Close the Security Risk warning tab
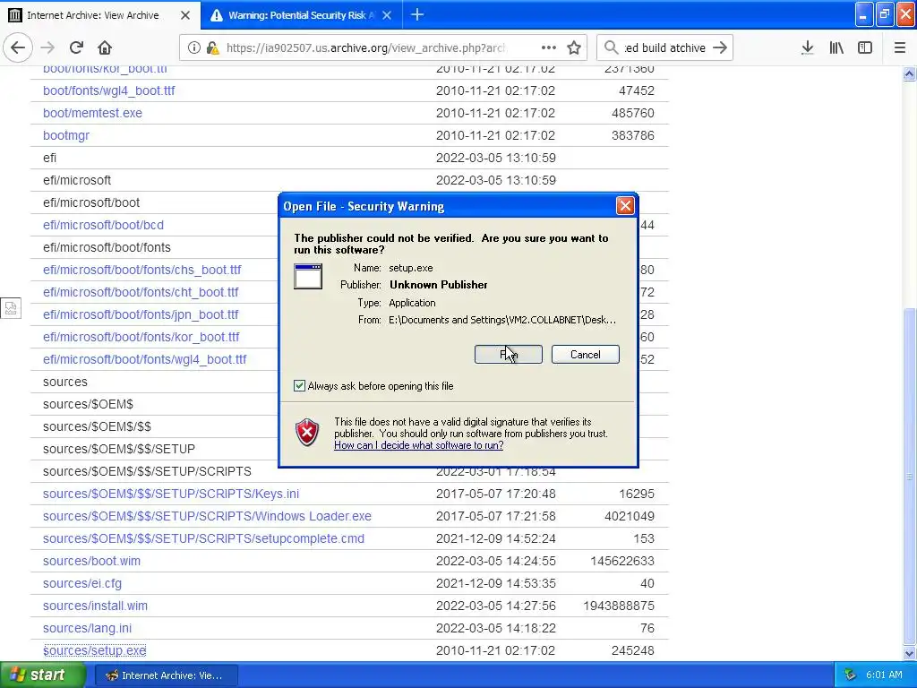917x688 pixels. 387,15
